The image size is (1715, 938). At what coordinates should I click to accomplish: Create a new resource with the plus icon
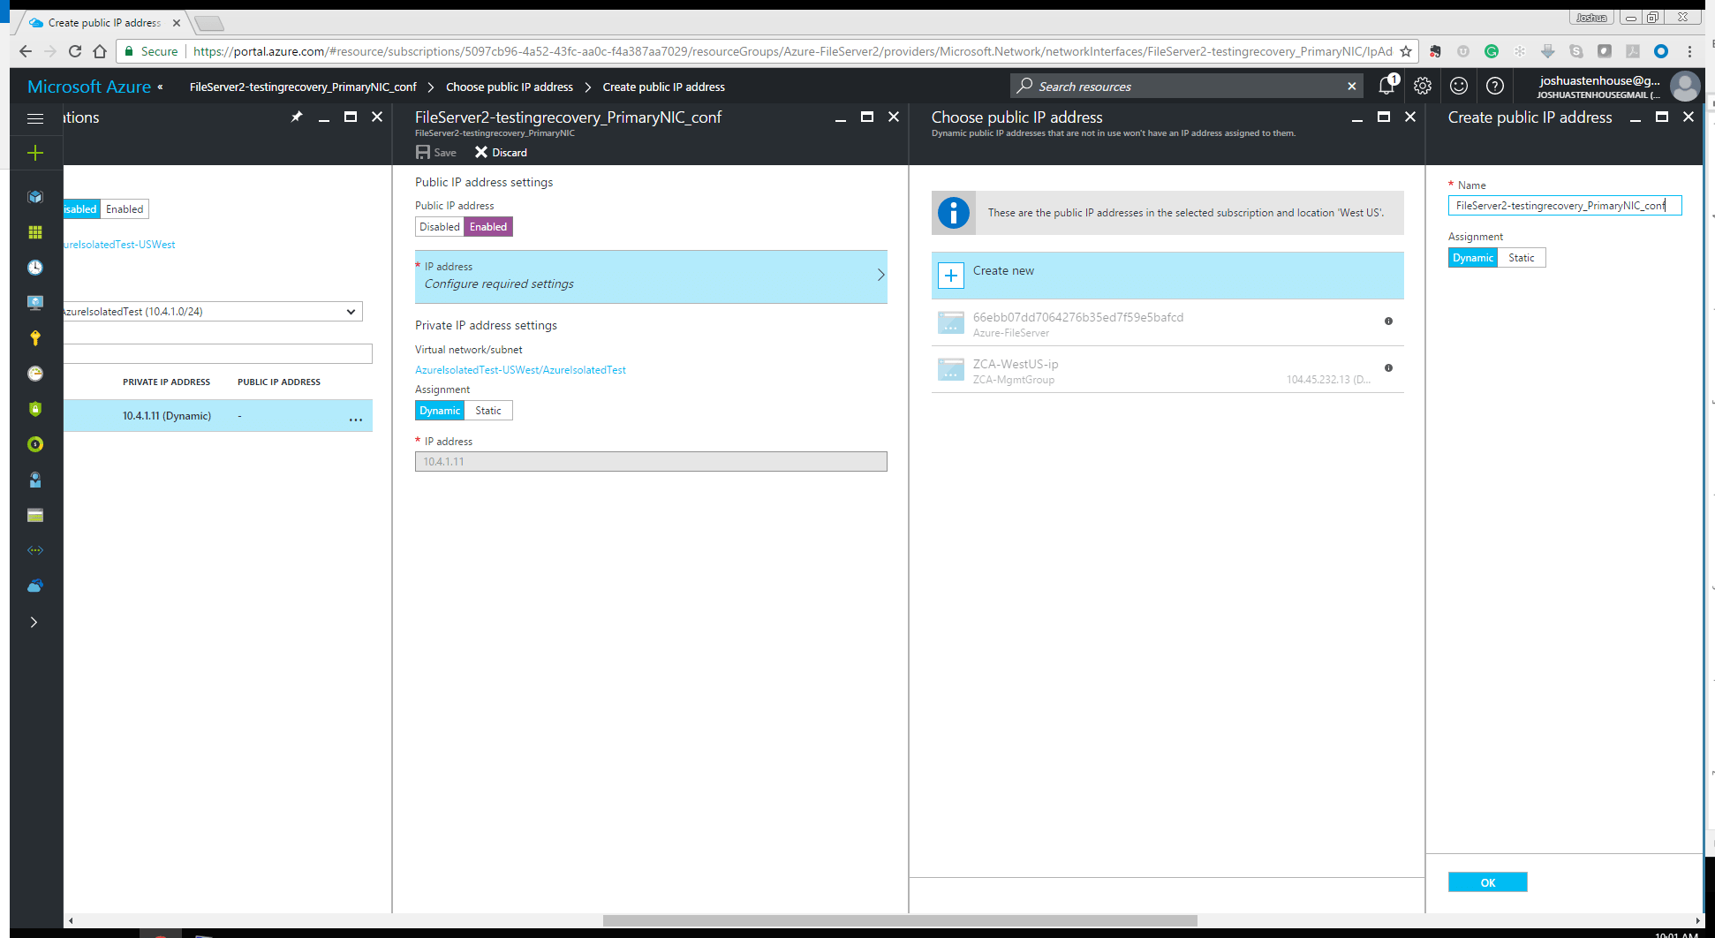click(x=35, y=152)
